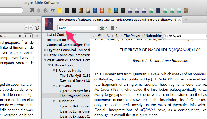Click the 'We' breadcrumb segment
The image size is (207, 119).
[x=100, y=36]
